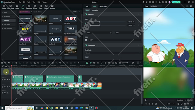The height and width of the screenshot is (110, 195).
Task: Hide the Video 2 track with the eye icon
Action: click(7, 80)
